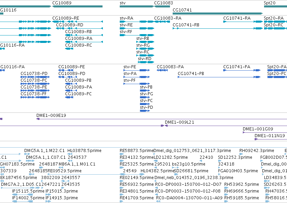
Task: Click protein stv-PA
Action: [x=137, y=77]
